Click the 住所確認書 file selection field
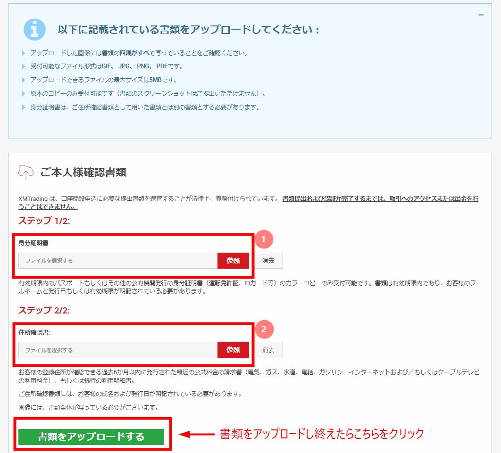 118,350
